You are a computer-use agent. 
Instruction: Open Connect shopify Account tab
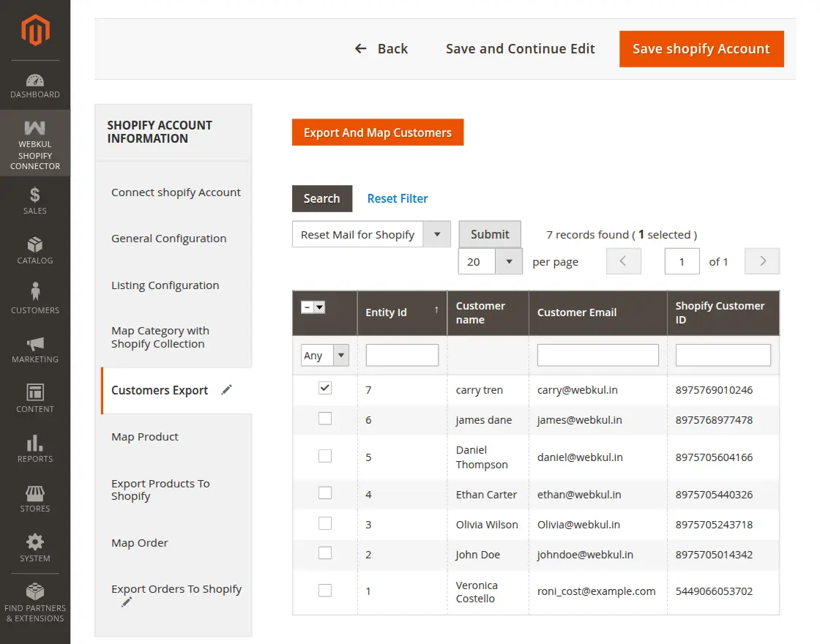pyautogui.click(x=176, y=192)
